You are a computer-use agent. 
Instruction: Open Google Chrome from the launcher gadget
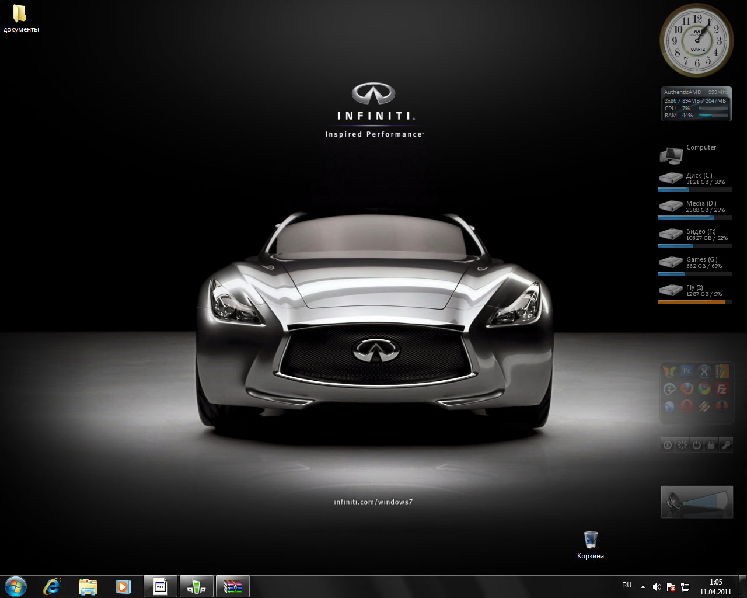[705, 388]
